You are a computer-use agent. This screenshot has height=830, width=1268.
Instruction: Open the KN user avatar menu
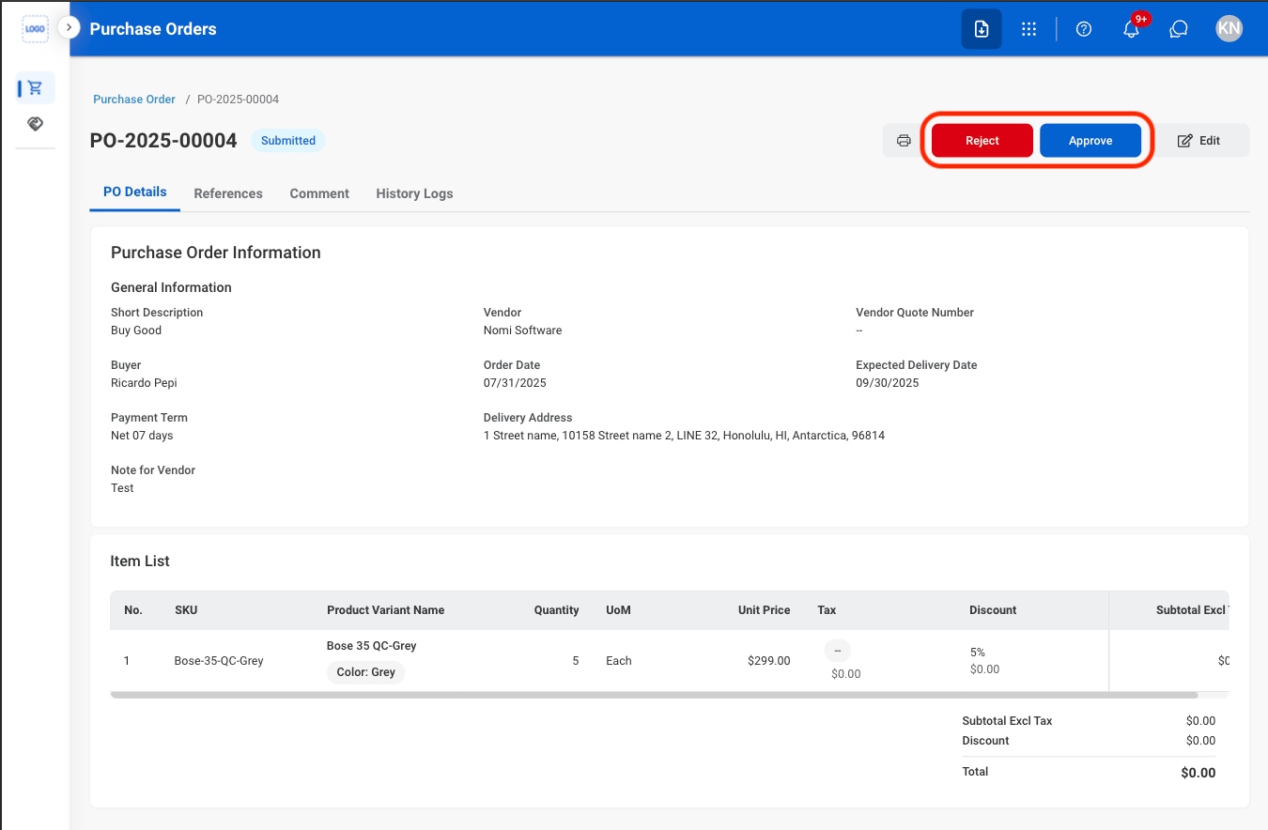tap(1229, 28)
